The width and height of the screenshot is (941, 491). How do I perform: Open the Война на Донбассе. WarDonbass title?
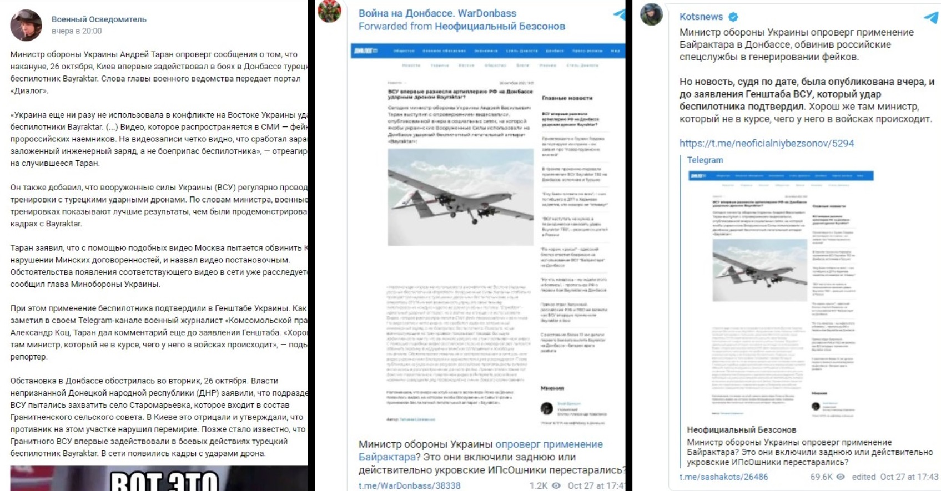coord(437,13)
